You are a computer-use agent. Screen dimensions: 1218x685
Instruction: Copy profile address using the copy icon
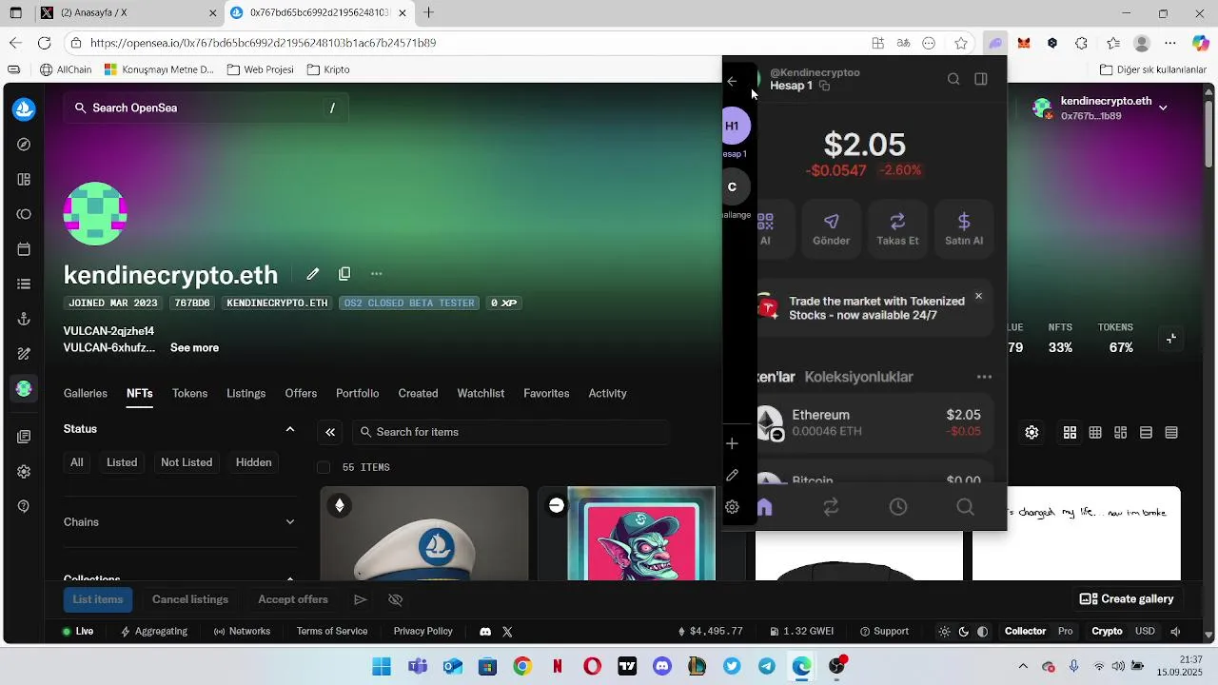click(x=344, y=274)
